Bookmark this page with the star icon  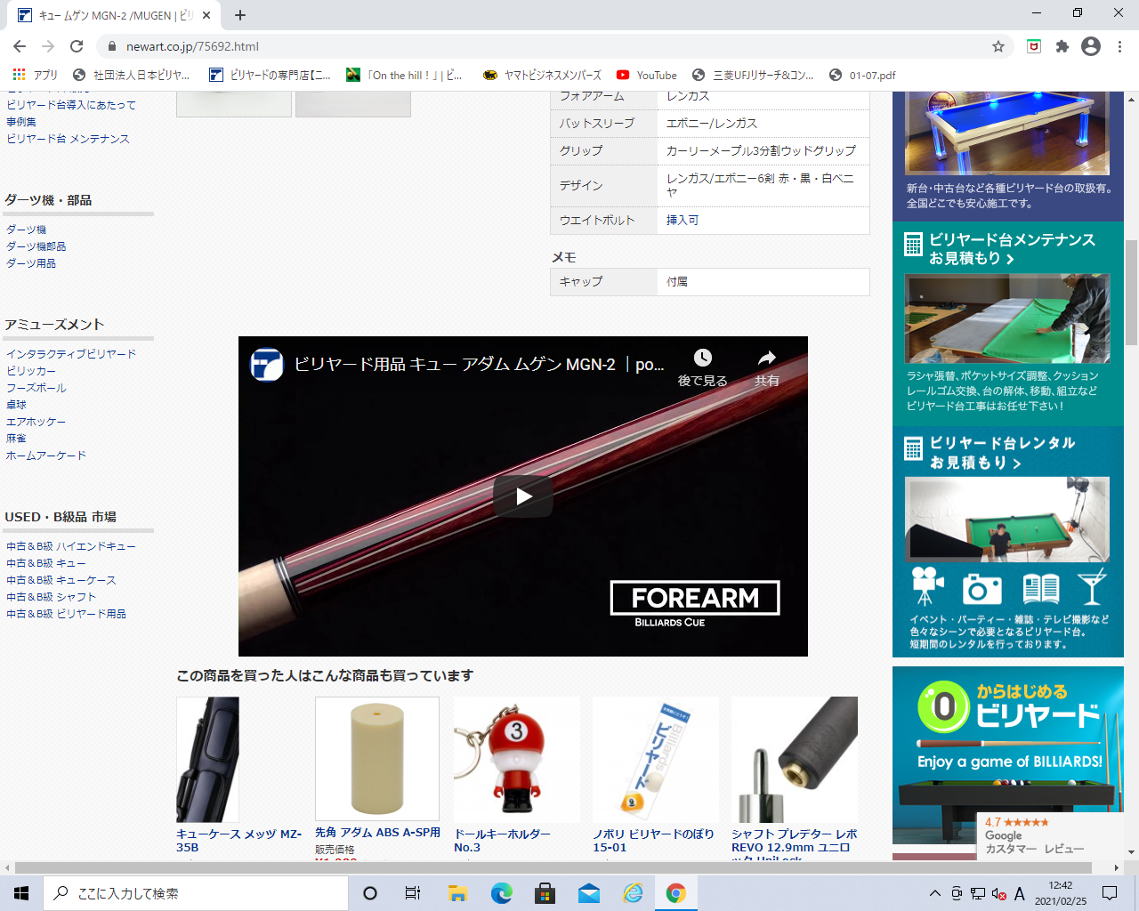point(998,46)
